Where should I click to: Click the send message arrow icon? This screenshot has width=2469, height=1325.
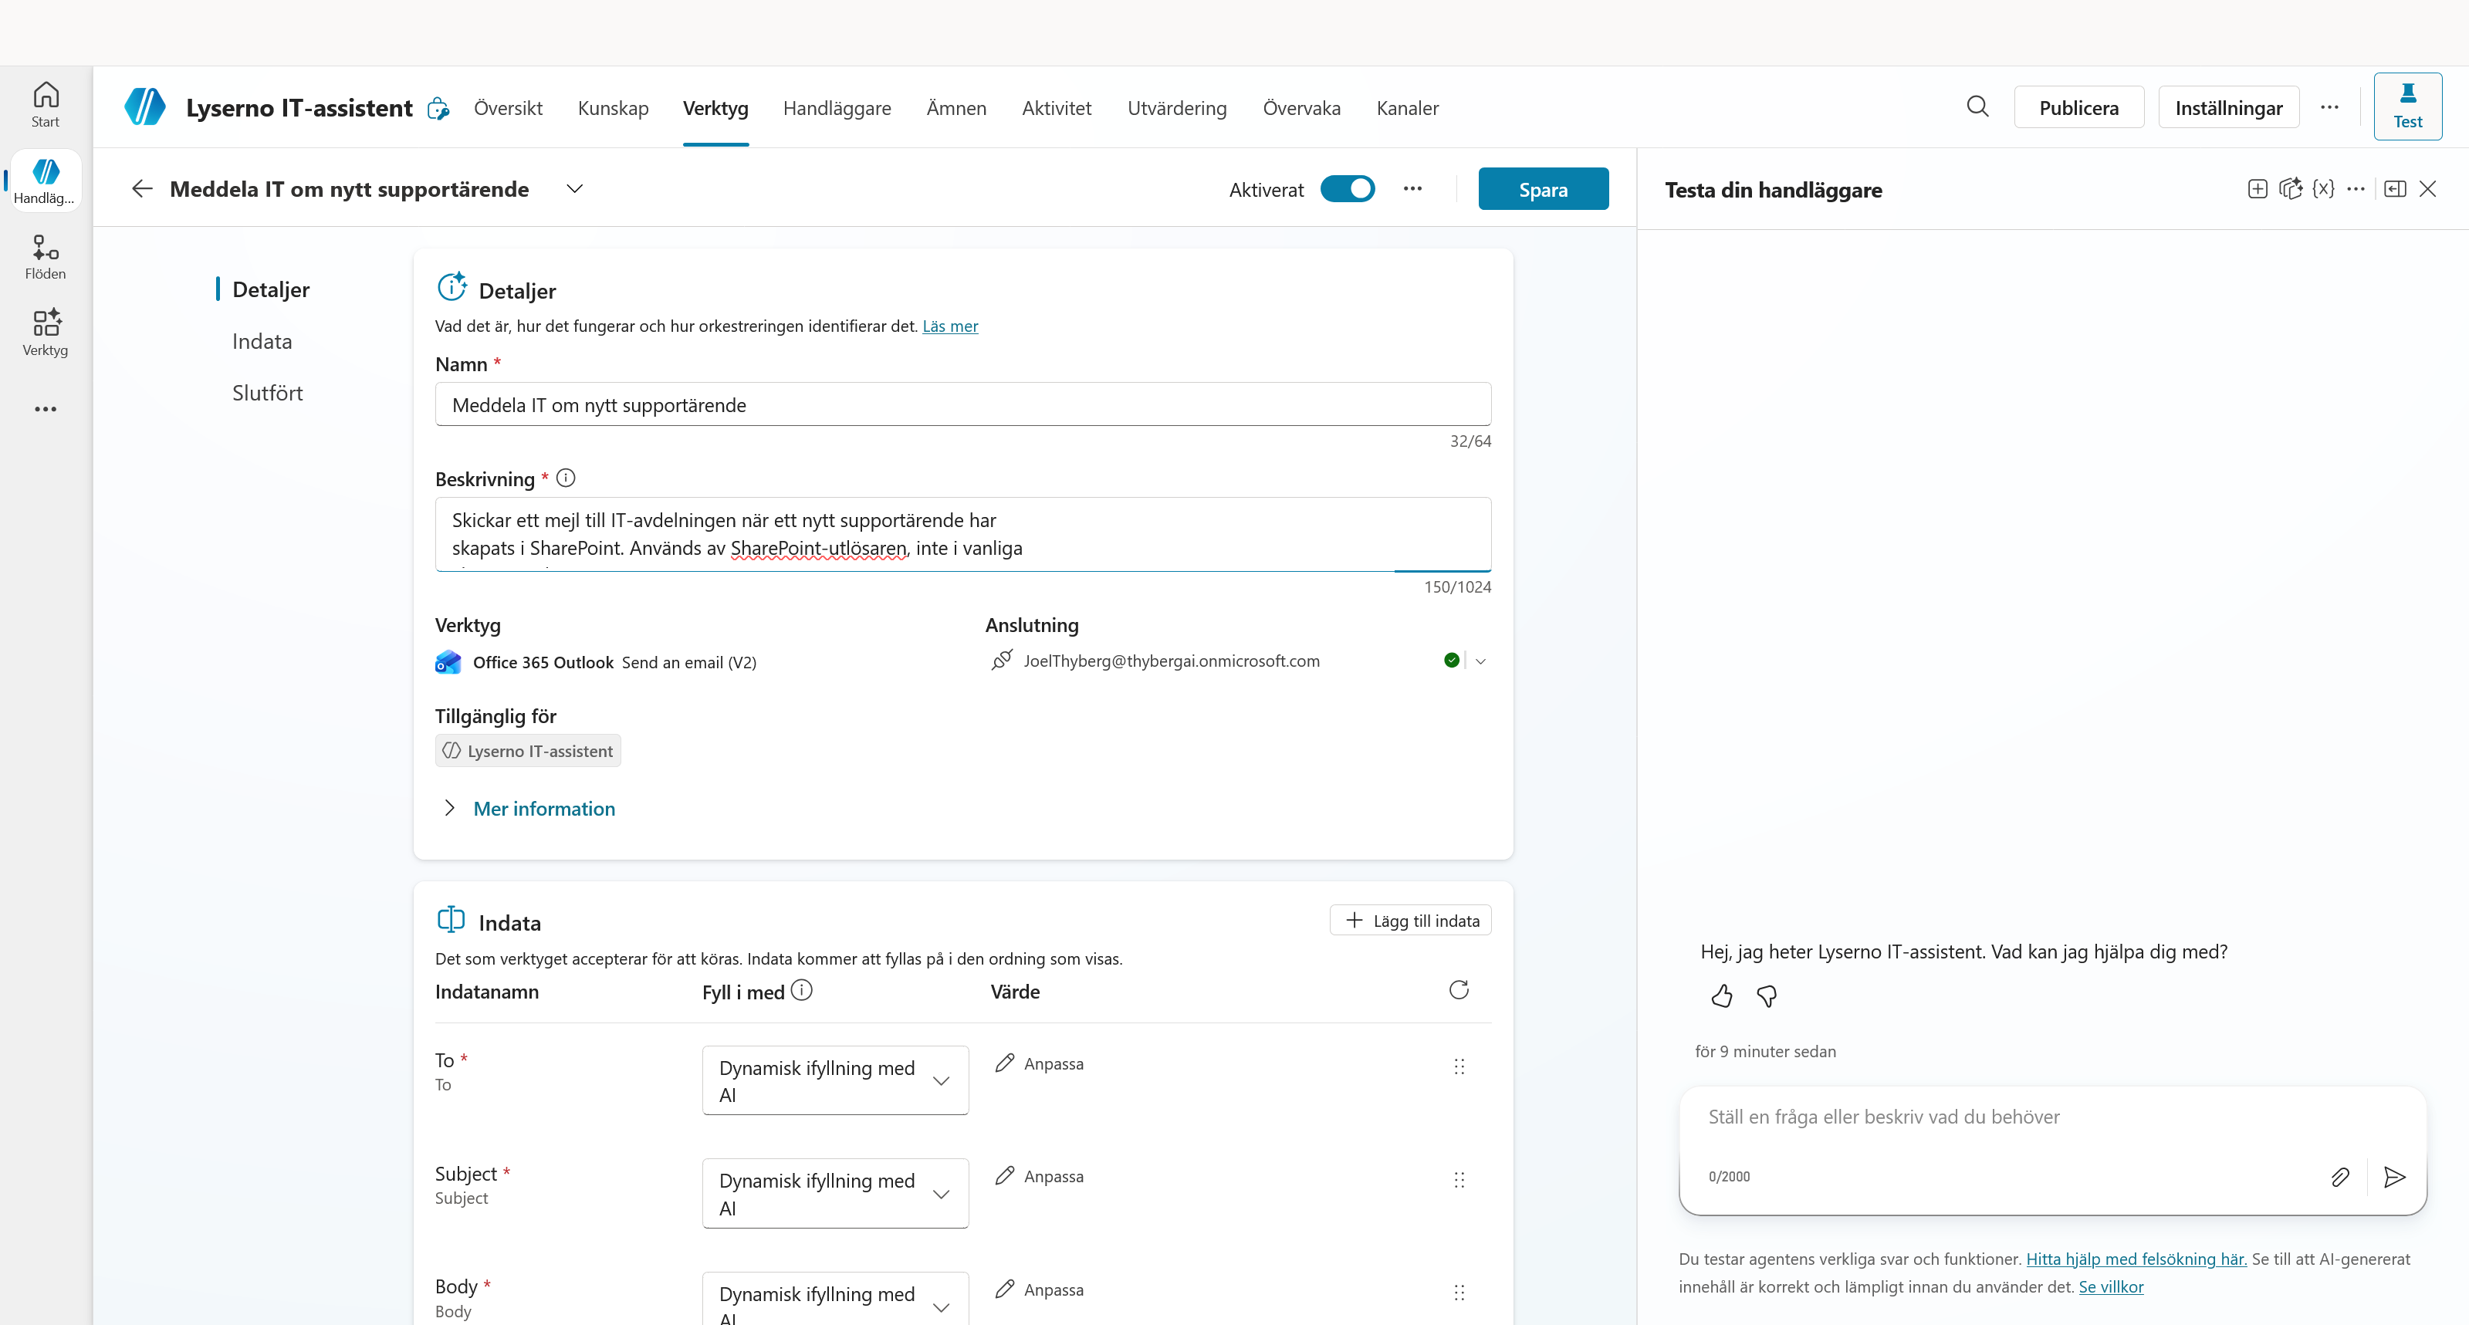(2394, 1177)
